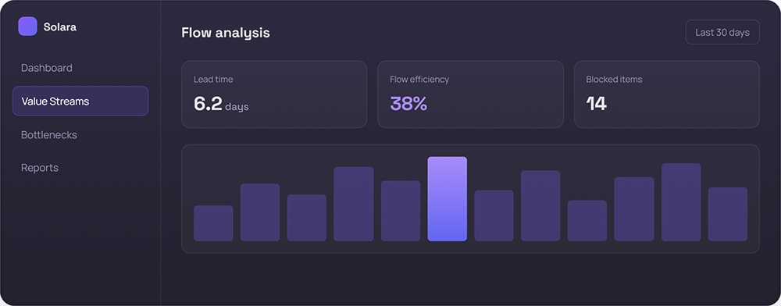The image size is (781, 306).
Task: Open the Last 30 days range selector
Action: tap(722, 32)
